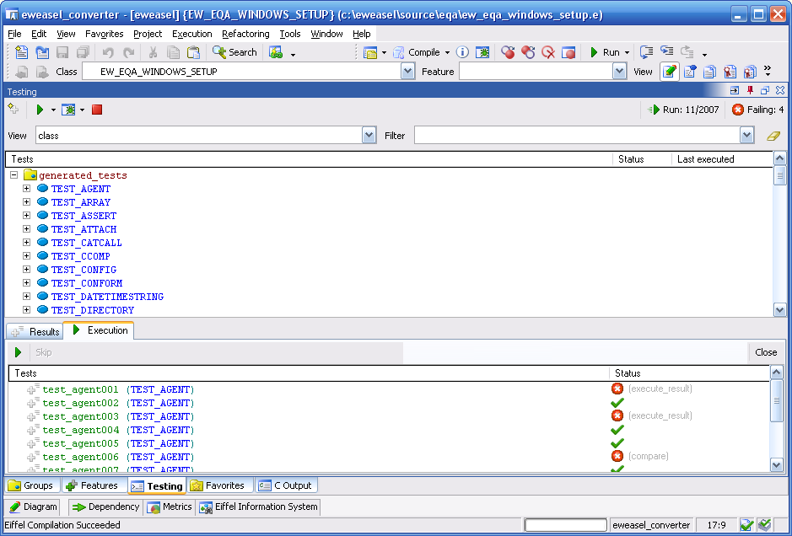Open the Execution menu
792x536 pixels.
(x=192, y=34)
